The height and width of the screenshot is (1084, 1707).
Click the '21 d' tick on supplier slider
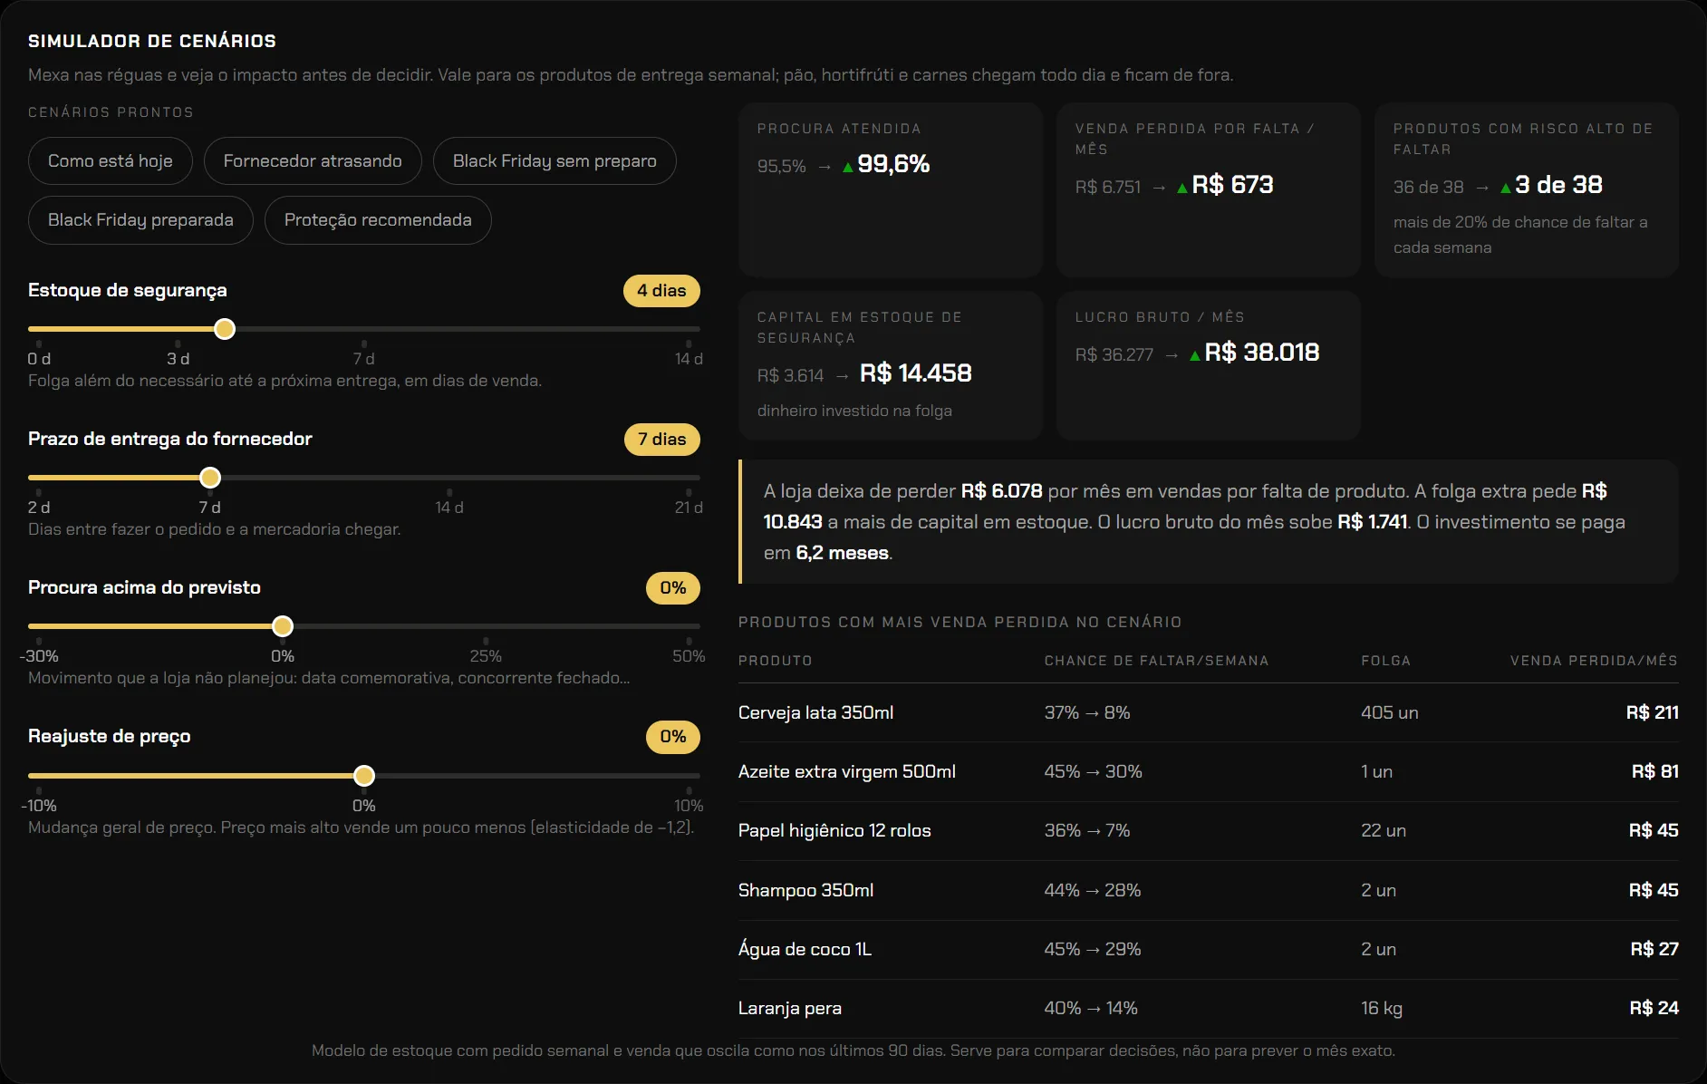pyautogui.click(x=689, y=507)
